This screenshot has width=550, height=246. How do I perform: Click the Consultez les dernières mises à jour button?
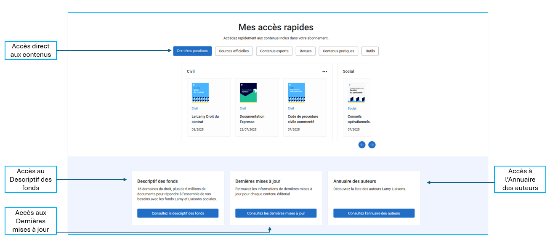tap(276, 213)
